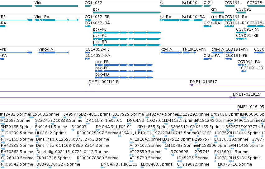Click the AT13104.5prime EST label
The height and width of the screenshot is (169, 265).
[x=145, y=139]
